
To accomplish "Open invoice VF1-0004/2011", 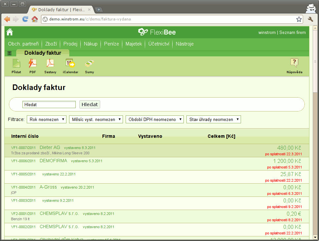I will (x=23, y=188).
